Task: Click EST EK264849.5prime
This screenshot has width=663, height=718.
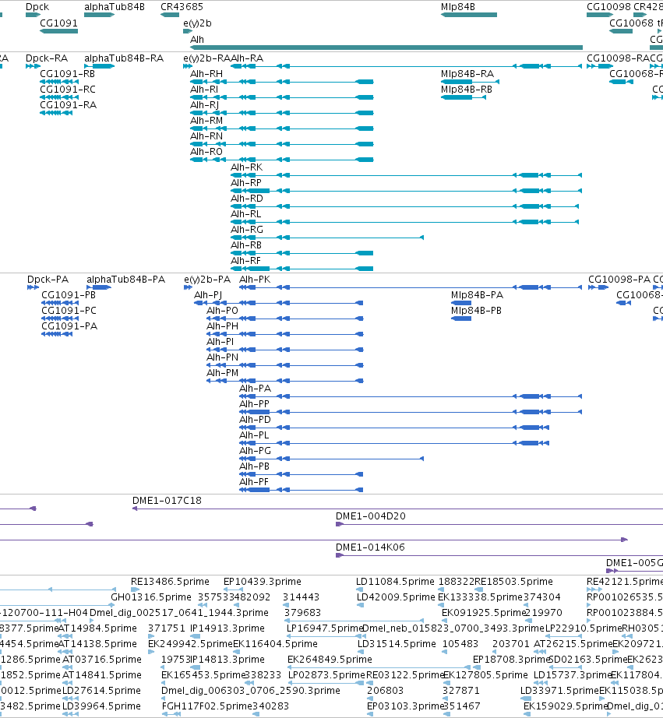Action: 379,667
